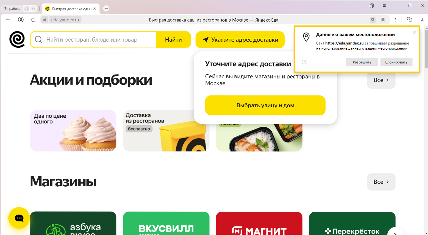Expand all Акции и подборки via Все
The image size is (428, 235).
[381, 80]
